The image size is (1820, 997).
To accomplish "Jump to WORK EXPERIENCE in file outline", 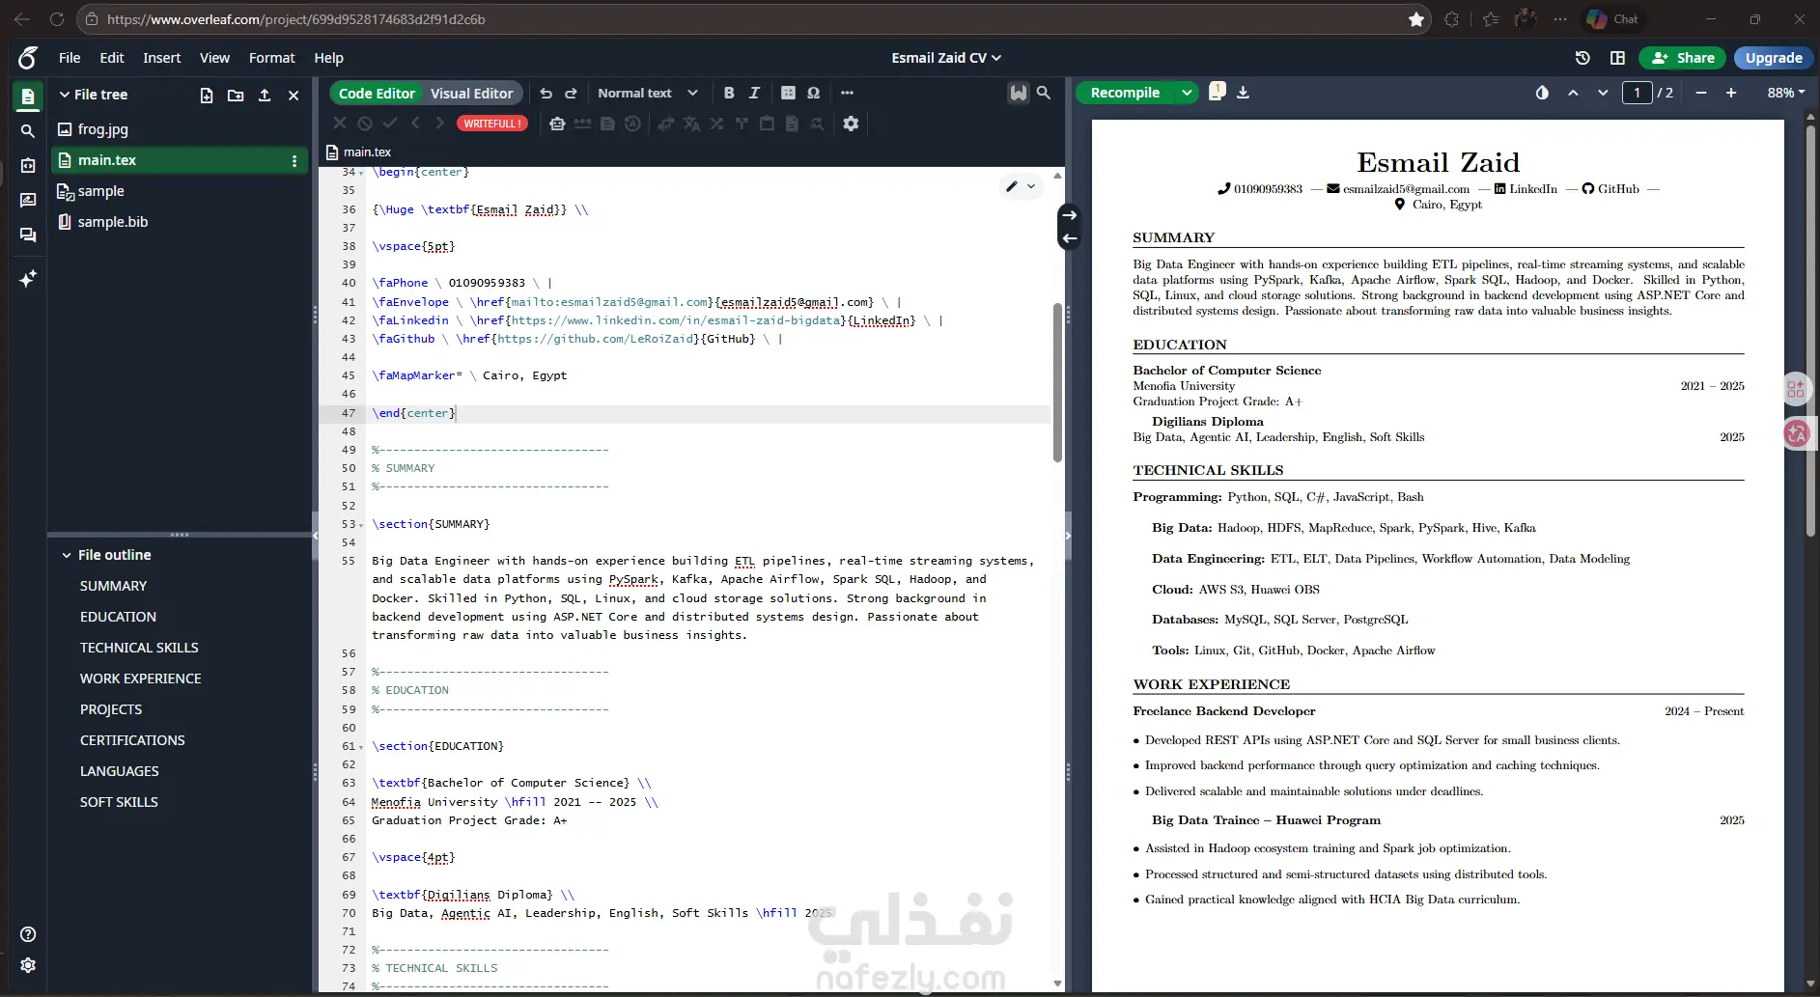I will (x=141, y=679).
